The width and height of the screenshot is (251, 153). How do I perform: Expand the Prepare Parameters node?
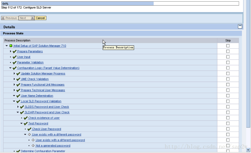coord(11,51)
